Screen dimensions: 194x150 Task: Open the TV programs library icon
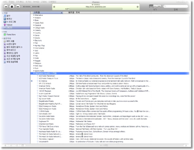[5, 22]
